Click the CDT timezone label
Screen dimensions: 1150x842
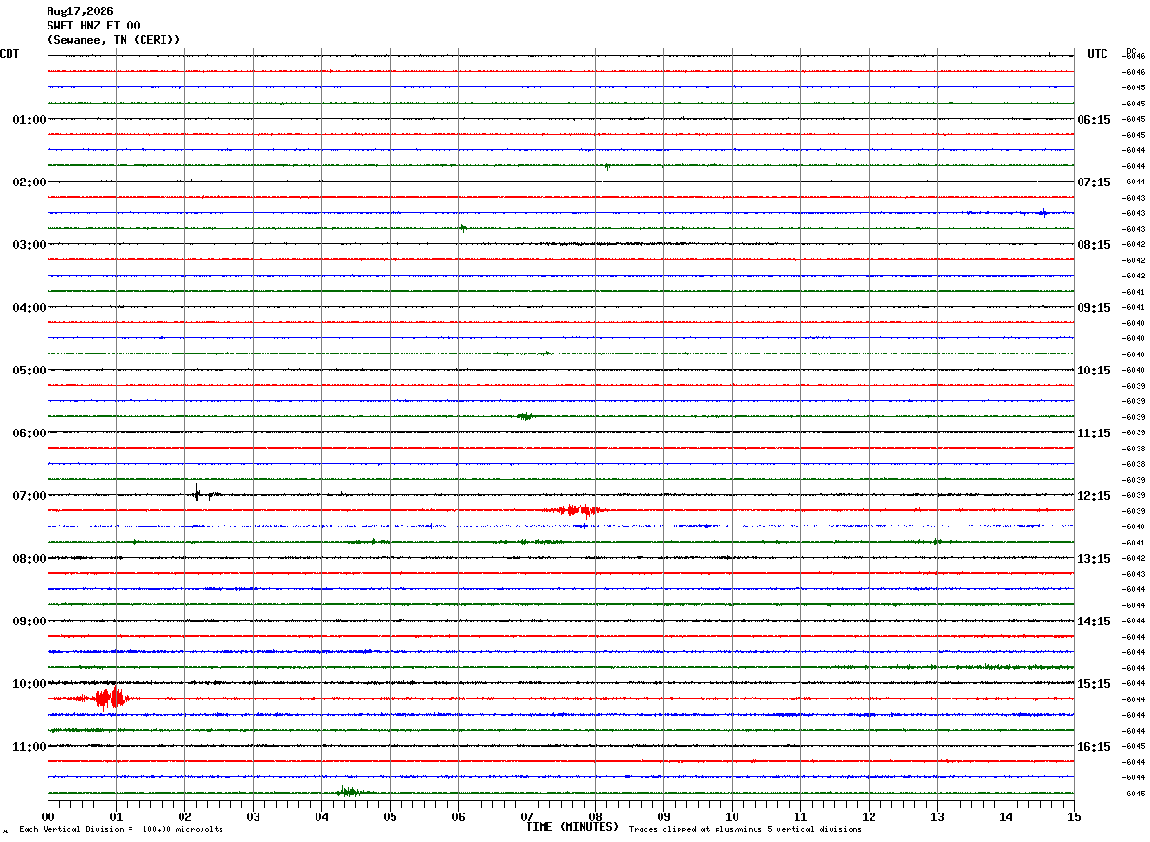click(x=10, y=54)
